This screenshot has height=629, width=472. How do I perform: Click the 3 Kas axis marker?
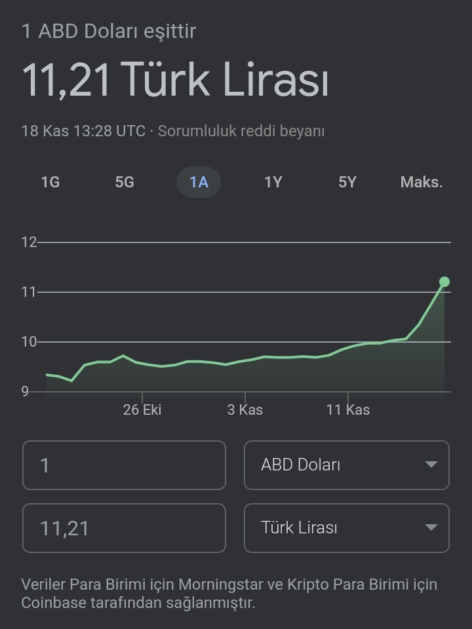coord(245,410)
